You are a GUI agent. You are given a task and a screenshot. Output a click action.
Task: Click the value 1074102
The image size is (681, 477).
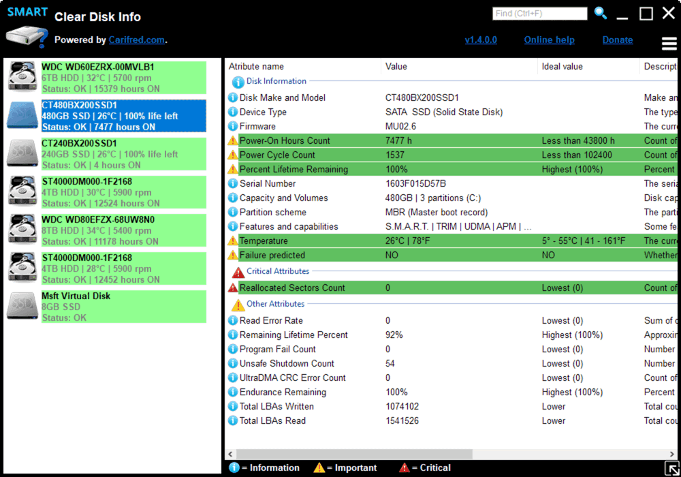point(402,407)
